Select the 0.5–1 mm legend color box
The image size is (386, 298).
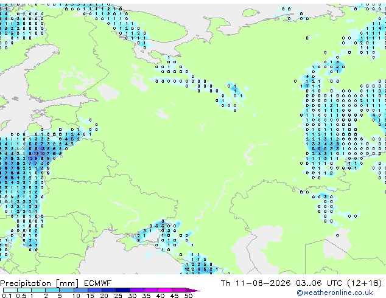(x=24, y=290)
